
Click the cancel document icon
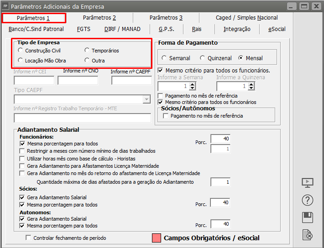tap(308, 235)
